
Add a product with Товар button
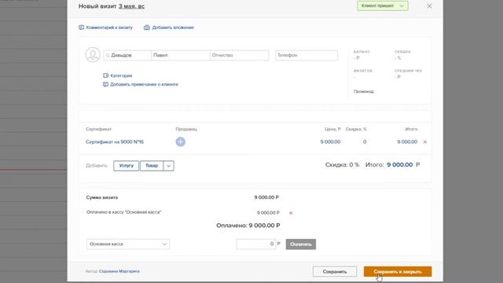pos(152,166)
